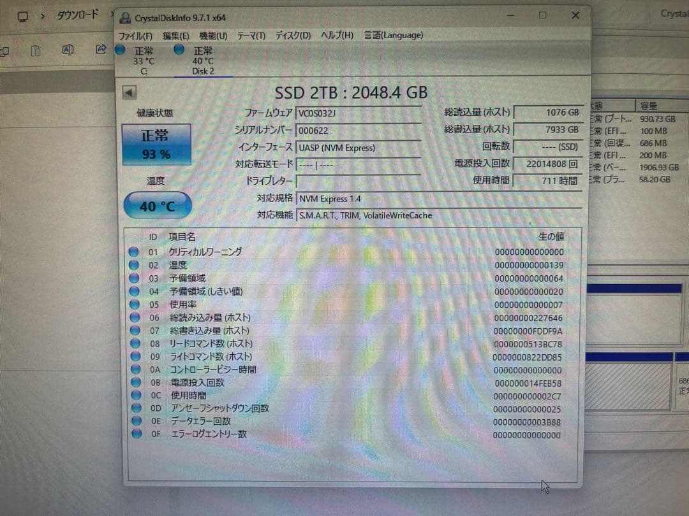The image size is (689, 516).
Task: Click the 対応機能 field with S.M.A.R.T., TRIM
Action: pos(439,215)
